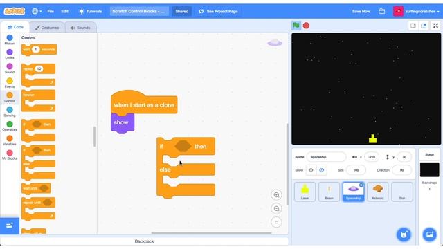Click the forever palette block
443x249 pixels.
39,101
